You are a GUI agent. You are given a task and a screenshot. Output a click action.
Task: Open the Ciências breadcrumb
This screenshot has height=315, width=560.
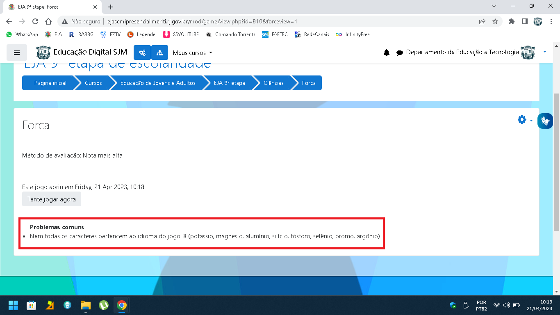tap(273, 83)
